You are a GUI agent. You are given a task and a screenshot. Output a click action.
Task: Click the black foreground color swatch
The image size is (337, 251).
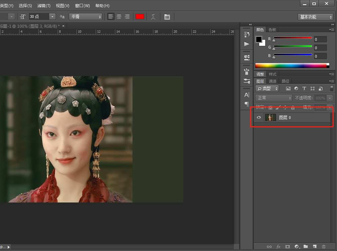coord(259,39)
